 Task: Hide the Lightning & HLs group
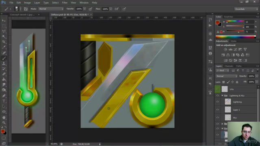pos(217,96)
